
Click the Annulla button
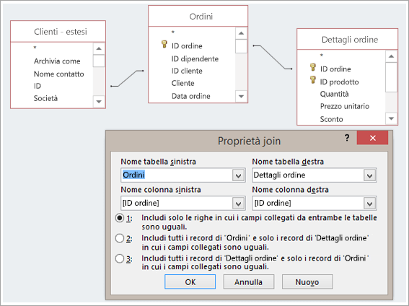pos(249,281)
